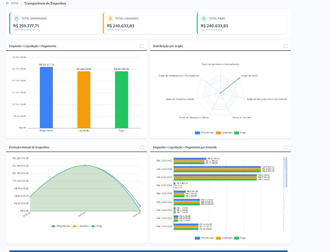Hide Pago series in monthly evolution legend
This screenshot has width=329, height=252.
pos(96,226)
